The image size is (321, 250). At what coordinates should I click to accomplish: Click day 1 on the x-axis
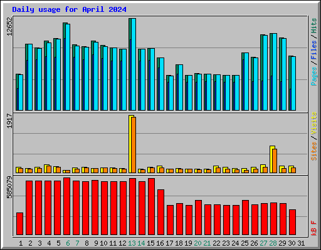point(21,243)
